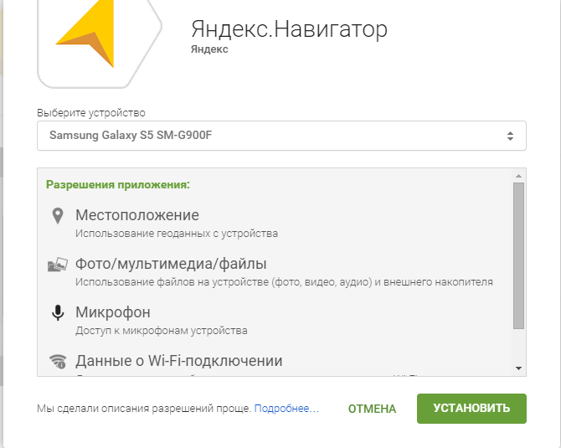Screen dimensions: 561x448
Task: Click the Местоположение permission heading
Action: (137, 215)
